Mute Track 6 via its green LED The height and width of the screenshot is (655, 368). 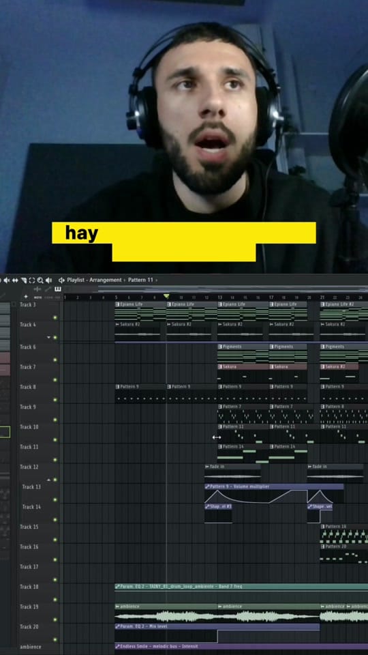point(55,360)
